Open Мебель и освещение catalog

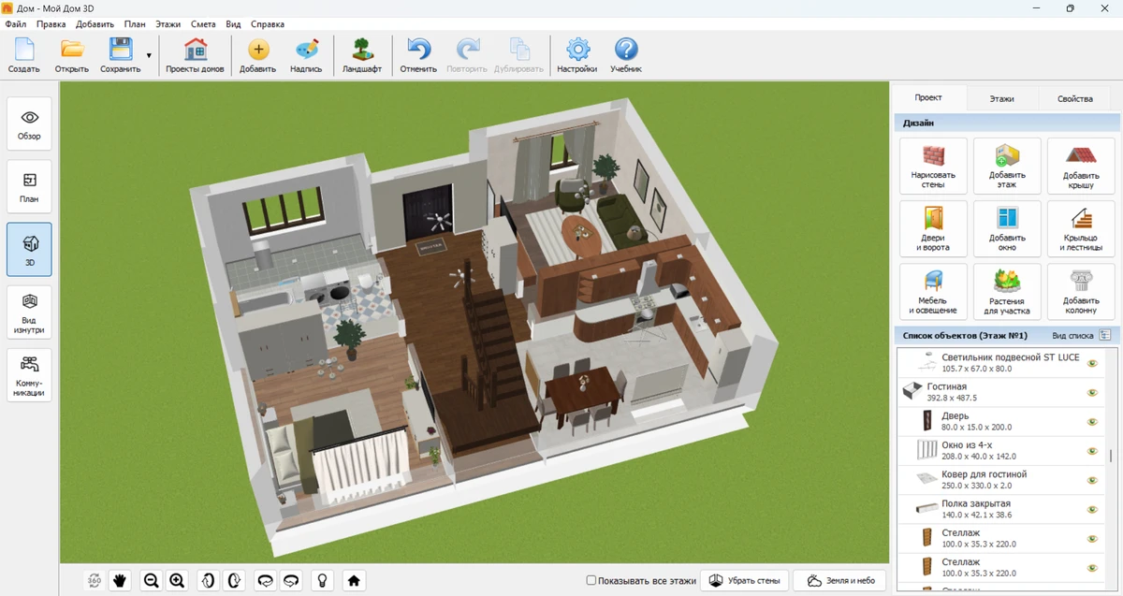932,291
